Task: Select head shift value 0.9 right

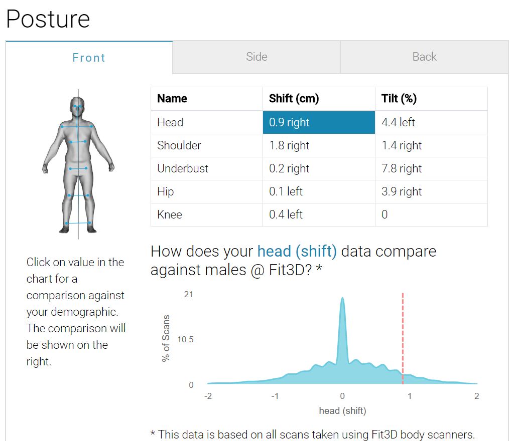Action: 318,122
